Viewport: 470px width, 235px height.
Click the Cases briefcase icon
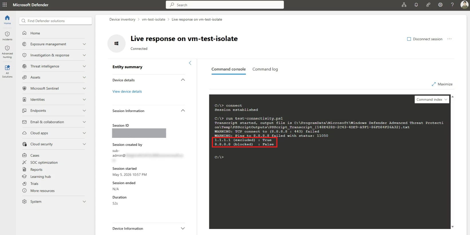coord(25,155)
